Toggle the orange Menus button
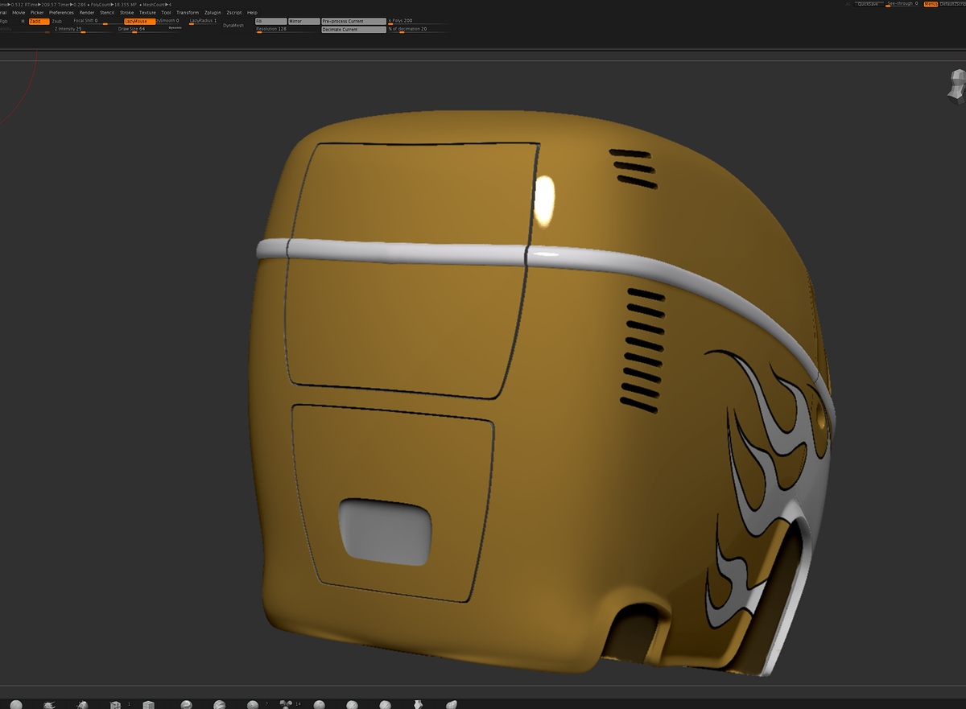This screenshot has height=709, width=966. (931, 4)
